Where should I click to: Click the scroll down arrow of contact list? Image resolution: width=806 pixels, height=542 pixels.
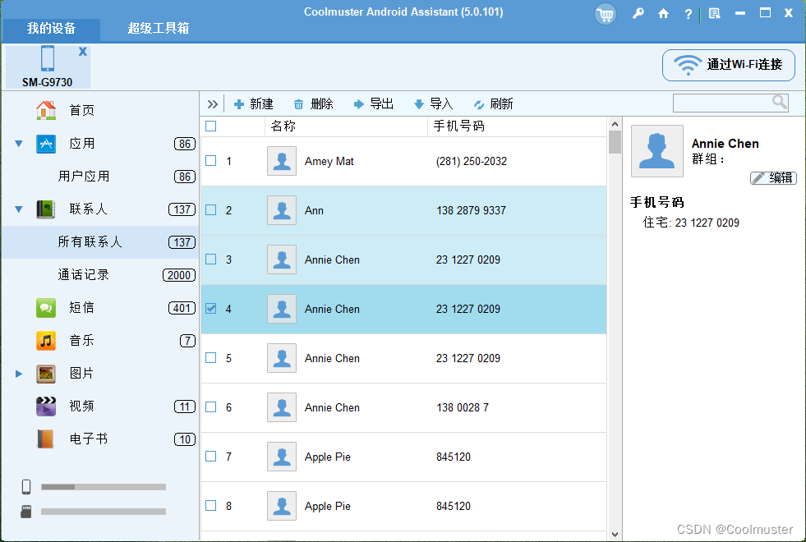[x=615, y=535]
